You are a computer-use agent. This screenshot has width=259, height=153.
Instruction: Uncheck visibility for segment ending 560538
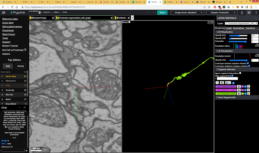click(x=245, y=86)
